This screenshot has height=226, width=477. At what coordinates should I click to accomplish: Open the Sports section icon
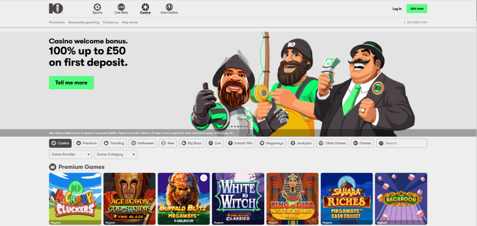[x=97, y=8]
